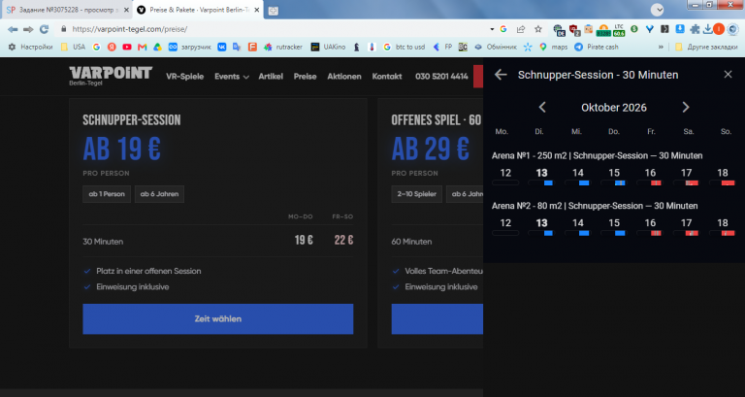Screen dimensions: 745x397
Task: Expand hidden bookmarks with the chevron
Action: 661,47
